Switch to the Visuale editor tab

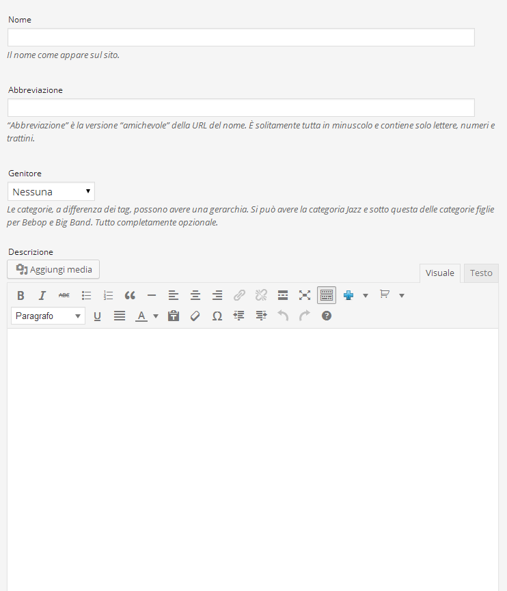pyautogui.click(x=439, y=273)
